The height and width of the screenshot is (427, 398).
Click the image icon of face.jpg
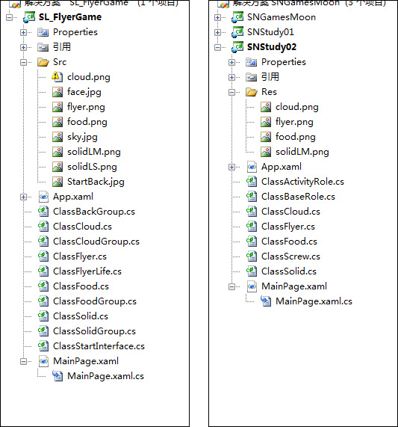point(57,92)
